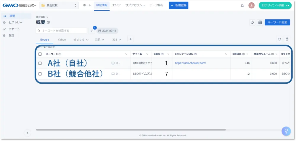Switch to the Yahoo tab
The image size is (296, 141).
click(x=62, y=40)
